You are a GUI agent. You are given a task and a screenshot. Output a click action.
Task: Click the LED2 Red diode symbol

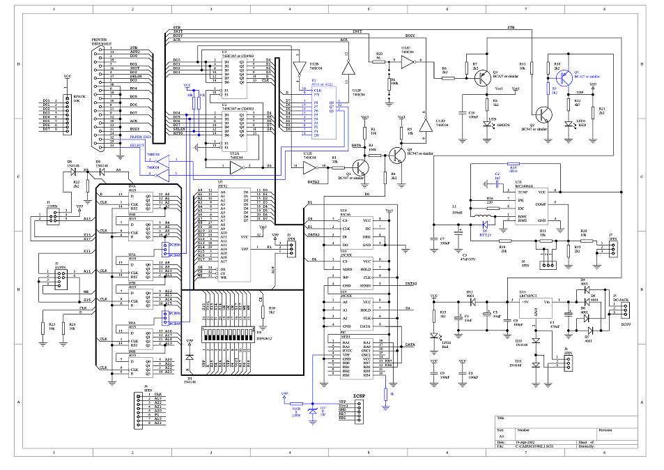434,335
